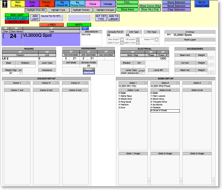Click the red DELETE LIGHT button

point(17,22)
